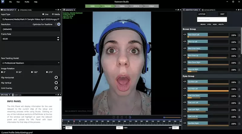
Task: Enable Flip Horizontal
Action: pos(57,78)
